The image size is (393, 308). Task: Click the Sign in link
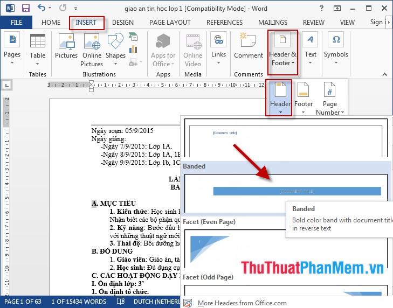(378, 22)
